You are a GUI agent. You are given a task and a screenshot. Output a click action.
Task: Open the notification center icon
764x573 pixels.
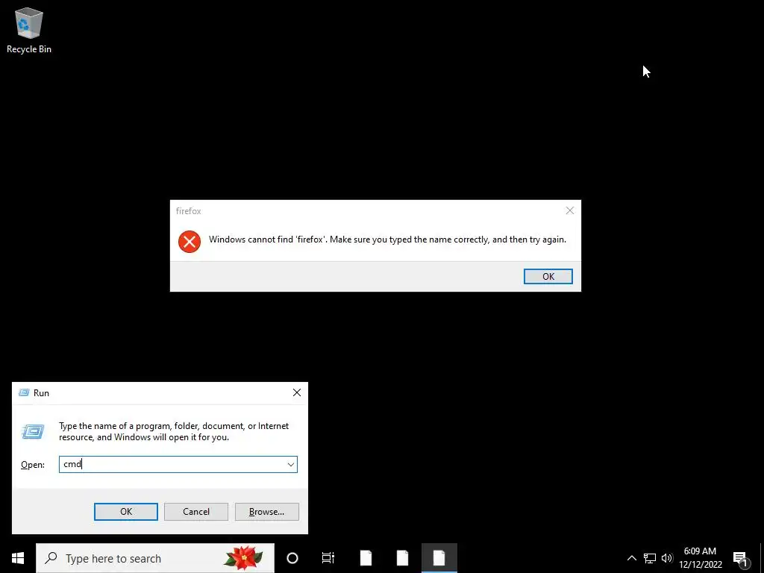[x=741, y=558]
